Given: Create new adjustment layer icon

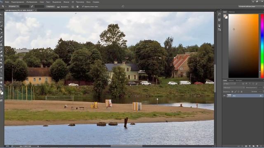Looking at the screenshot, I should [x=250, y=146].
